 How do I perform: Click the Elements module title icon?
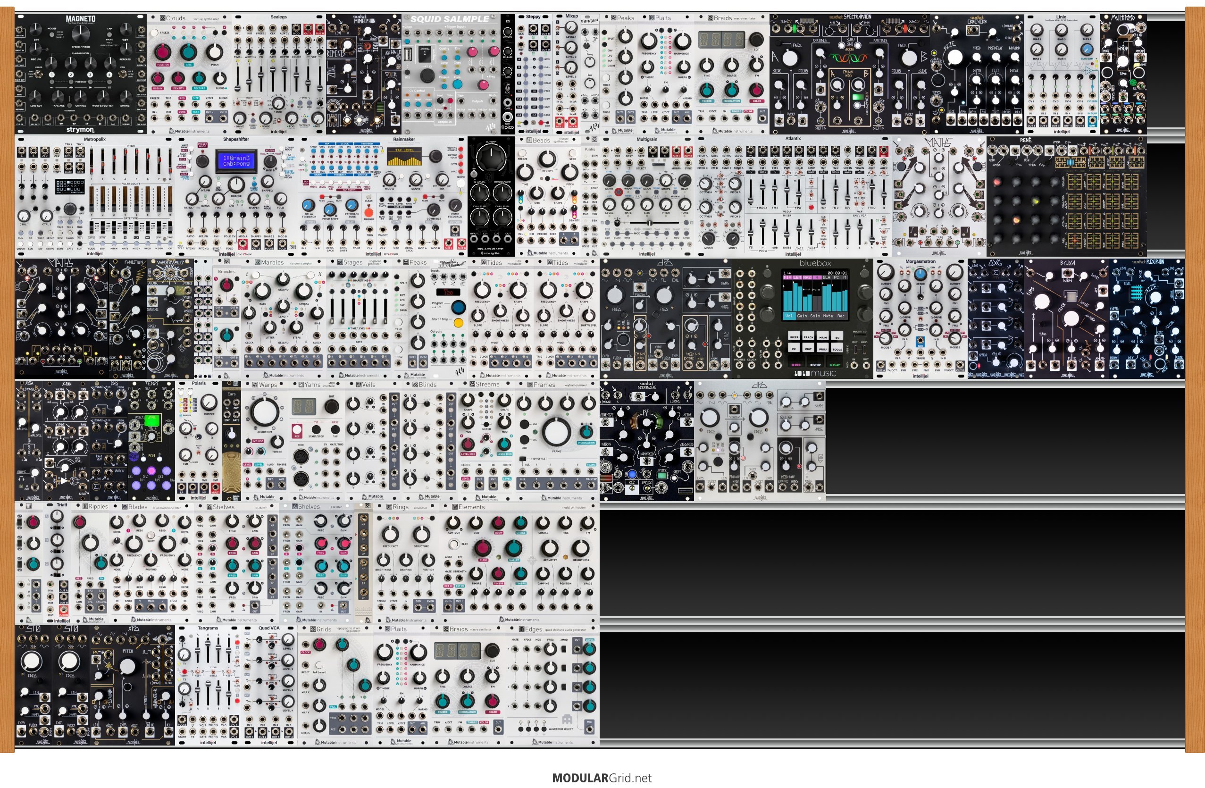(x=455, y=507)
